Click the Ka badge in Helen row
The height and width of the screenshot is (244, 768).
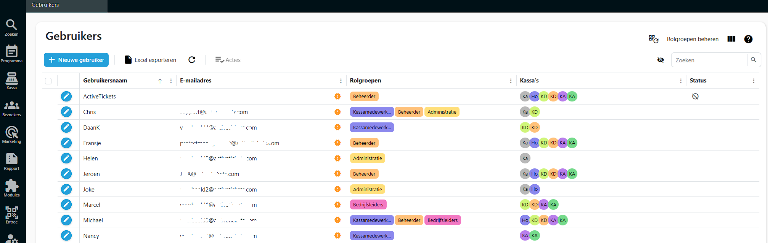[525, 158]
